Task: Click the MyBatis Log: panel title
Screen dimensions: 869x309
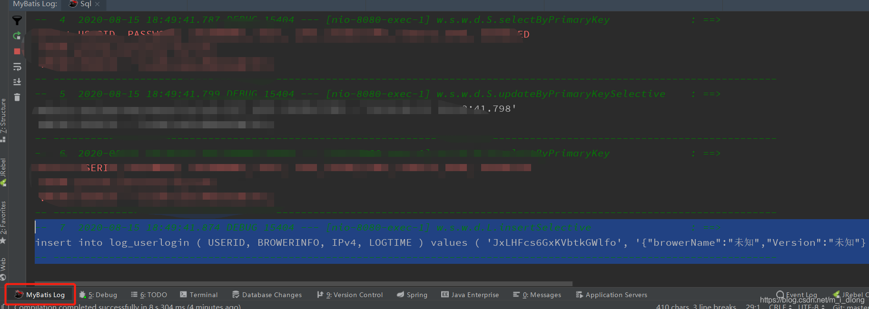Action: point(35,4)
